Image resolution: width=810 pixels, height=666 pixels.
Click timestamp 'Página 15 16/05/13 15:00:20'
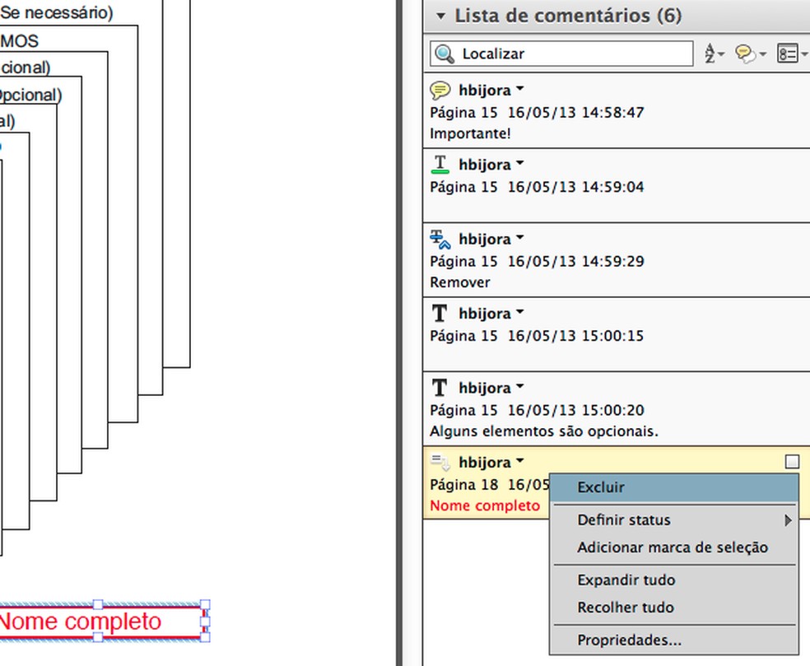point(537,410)
